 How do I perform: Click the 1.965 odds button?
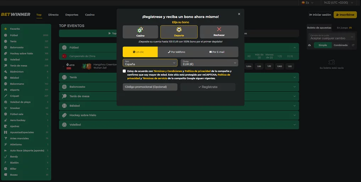tap(279, 66)
